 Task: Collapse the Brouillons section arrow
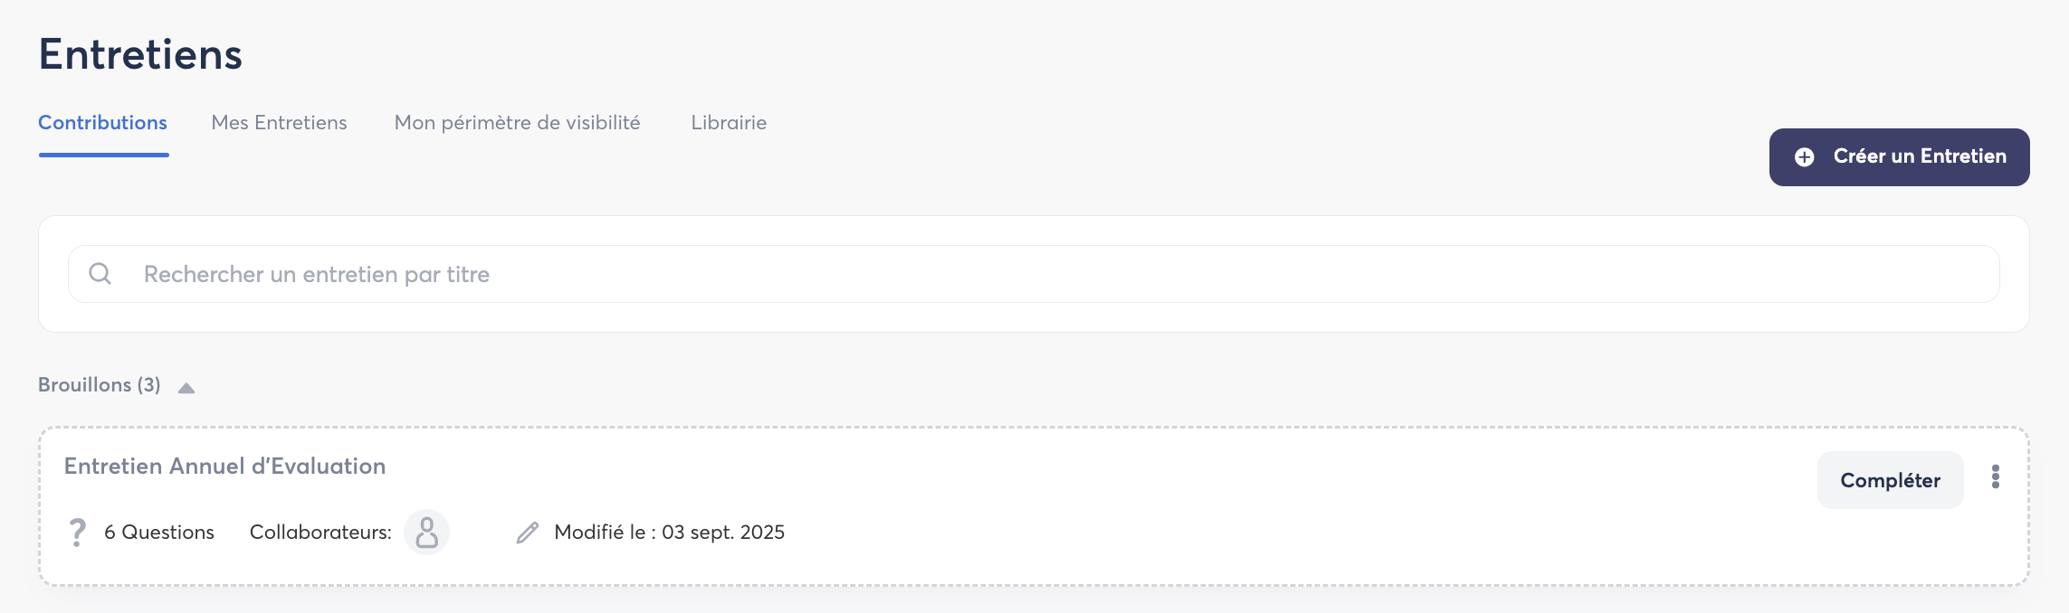click(x=186, y=388)
